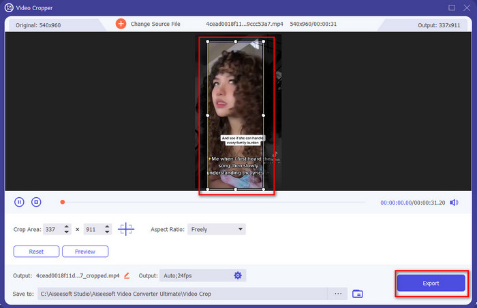477x308 pixels.
Task: Click the Save to path field
Action: (x=184, y=294)
